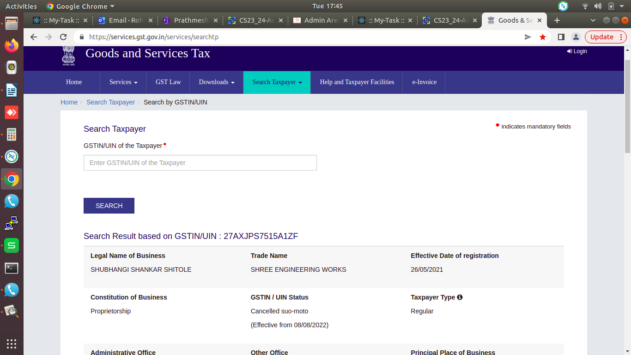The width and height of the screenshot is (631, 355).
Task: Open the Chrome tab search chevron
Action: coord(593,20)
